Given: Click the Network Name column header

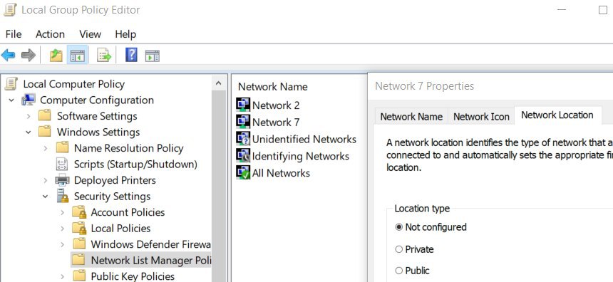Looking at the screenshot, I should coord(273,87).
